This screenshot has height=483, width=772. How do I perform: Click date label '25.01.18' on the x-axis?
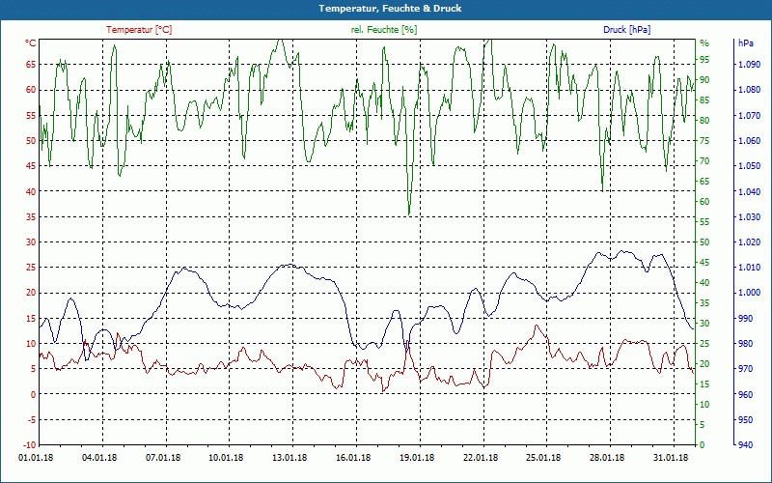click(x=544, y=457)
